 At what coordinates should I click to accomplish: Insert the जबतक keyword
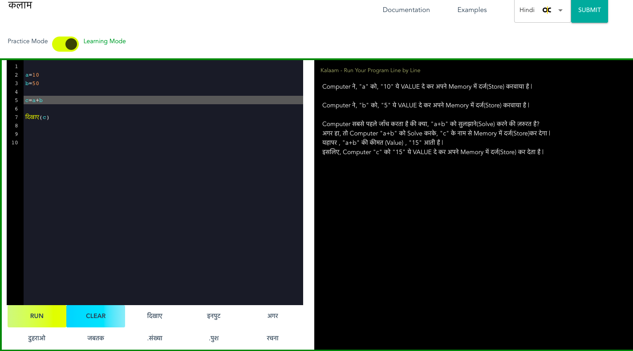click(x=96, y=338)
